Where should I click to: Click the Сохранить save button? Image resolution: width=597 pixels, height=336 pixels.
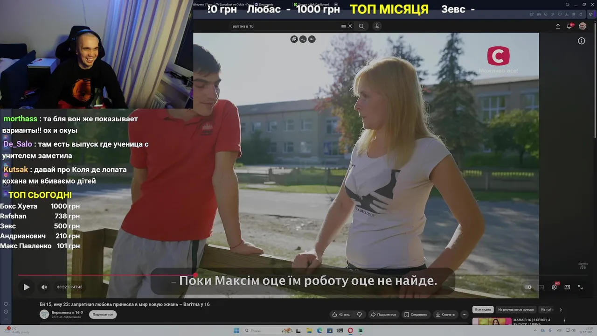(x=415, y=315)
